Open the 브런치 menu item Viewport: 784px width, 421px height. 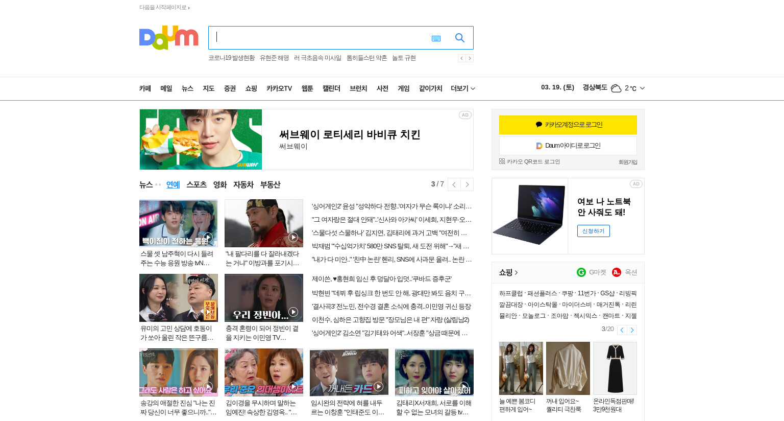[358, 88]
